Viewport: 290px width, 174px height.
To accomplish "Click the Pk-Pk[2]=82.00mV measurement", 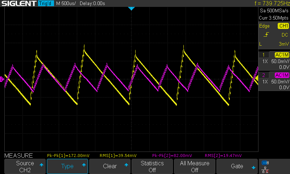I will tap(172, 156).
